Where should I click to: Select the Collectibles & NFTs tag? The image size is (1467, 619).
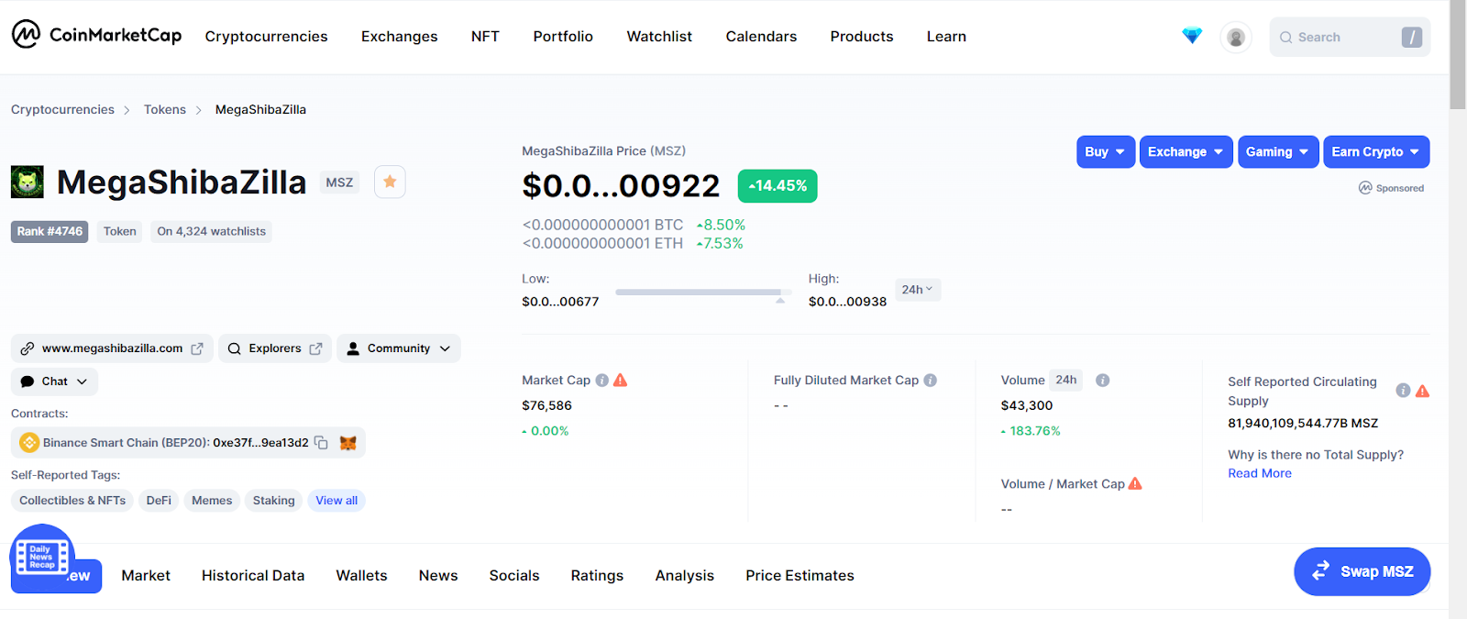tap(72, 501)
